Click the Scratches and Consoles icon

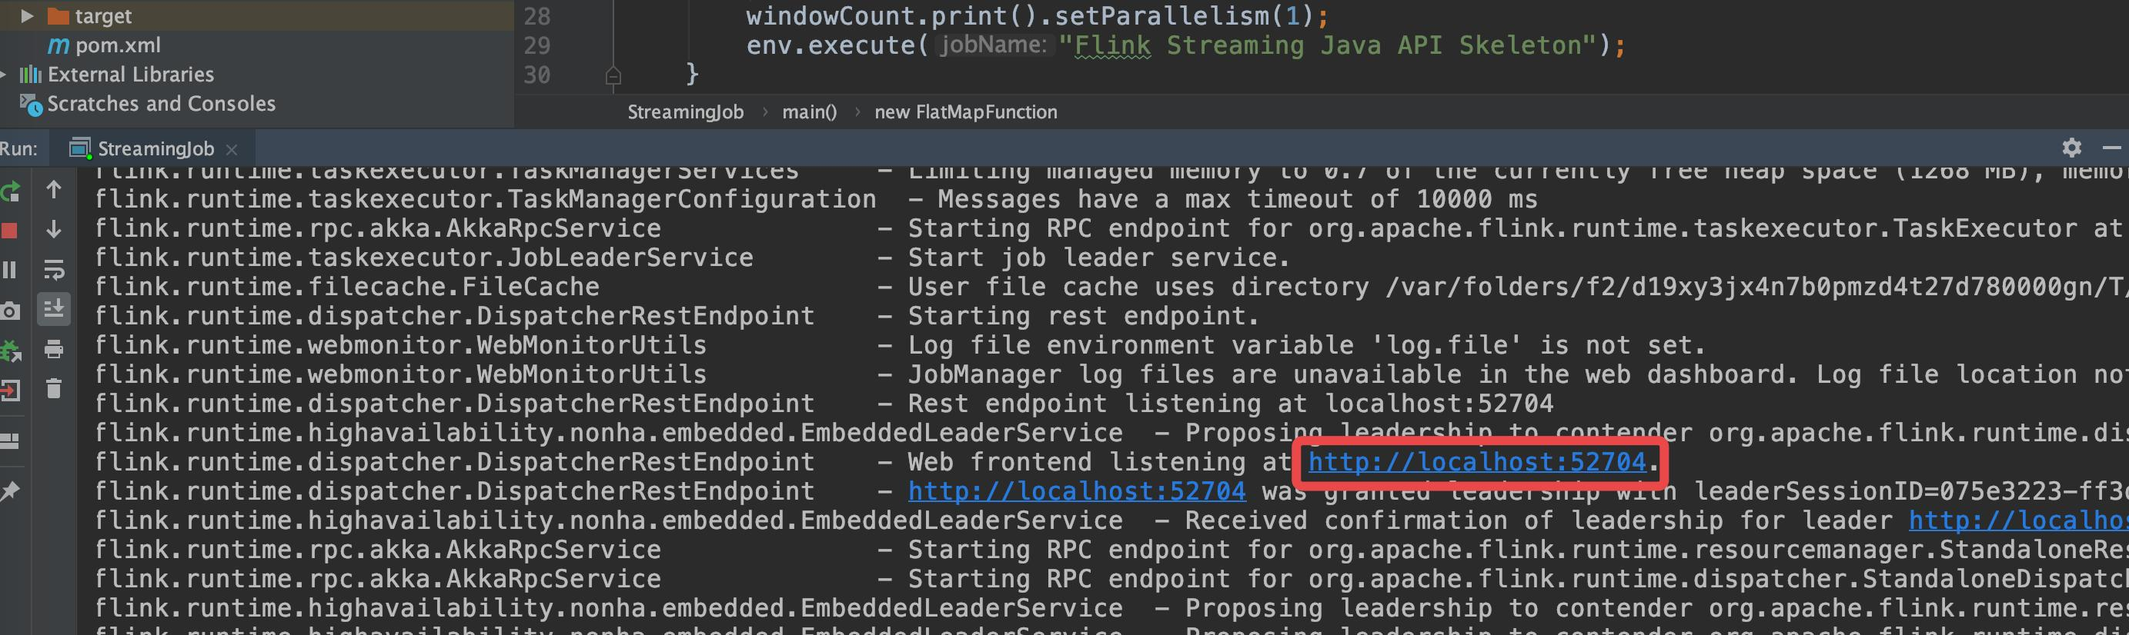[x=31, y=105]
